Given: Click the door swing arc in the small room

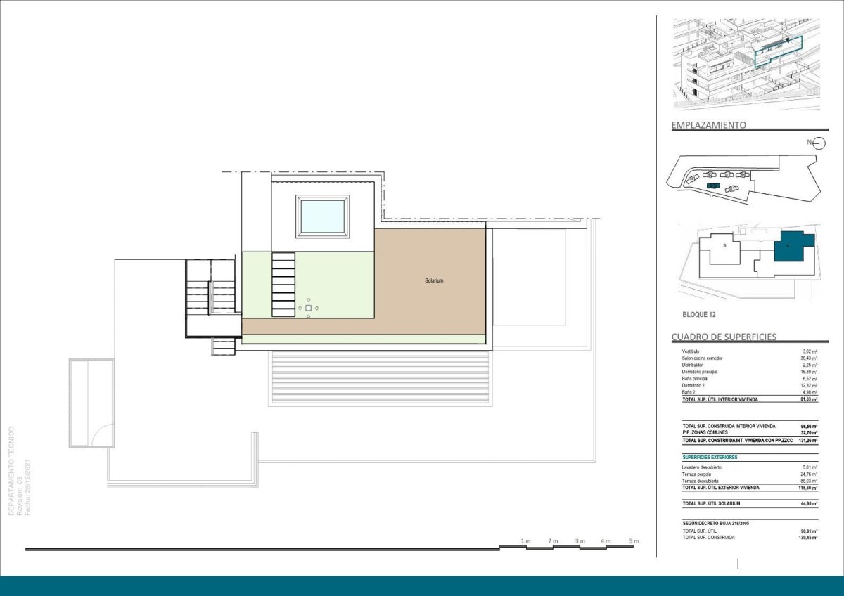Looking at the screenshot, I should pos(103,437).
